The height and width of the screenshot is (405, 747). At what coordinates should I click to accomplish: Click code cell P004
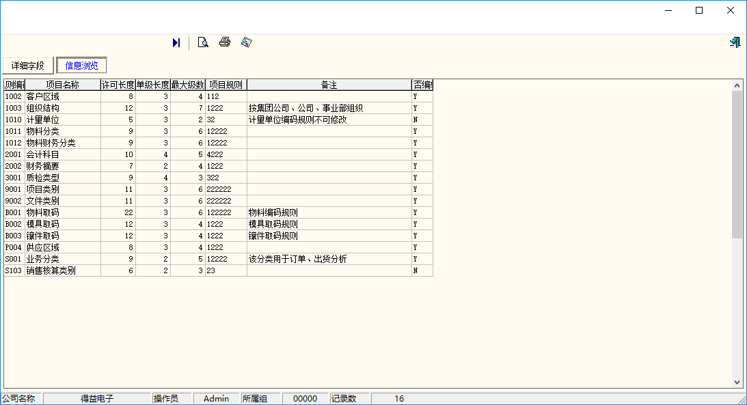tap(14, 247)
